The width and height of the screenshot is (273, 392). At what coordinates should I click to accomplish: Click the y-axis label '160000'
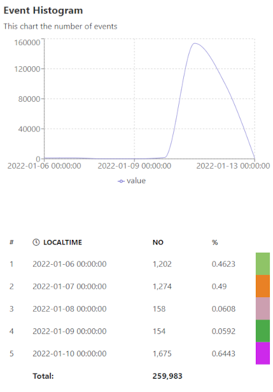(27, 43)
